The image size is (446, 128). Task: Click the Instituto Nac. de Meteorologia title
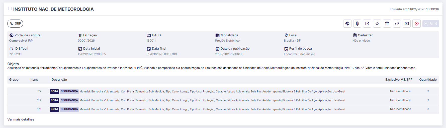(53, 9)
